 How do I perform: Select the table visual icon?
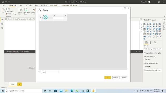[x=148, y=34]
